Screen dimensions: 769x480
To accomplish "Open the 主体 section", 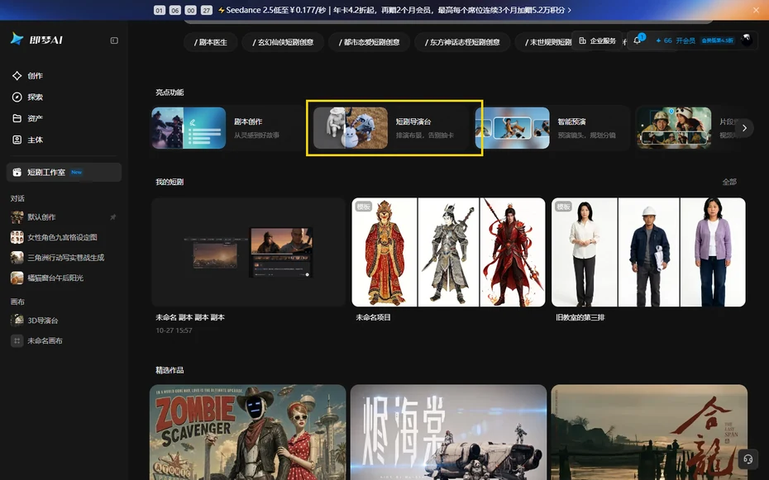I will point(64,140).
